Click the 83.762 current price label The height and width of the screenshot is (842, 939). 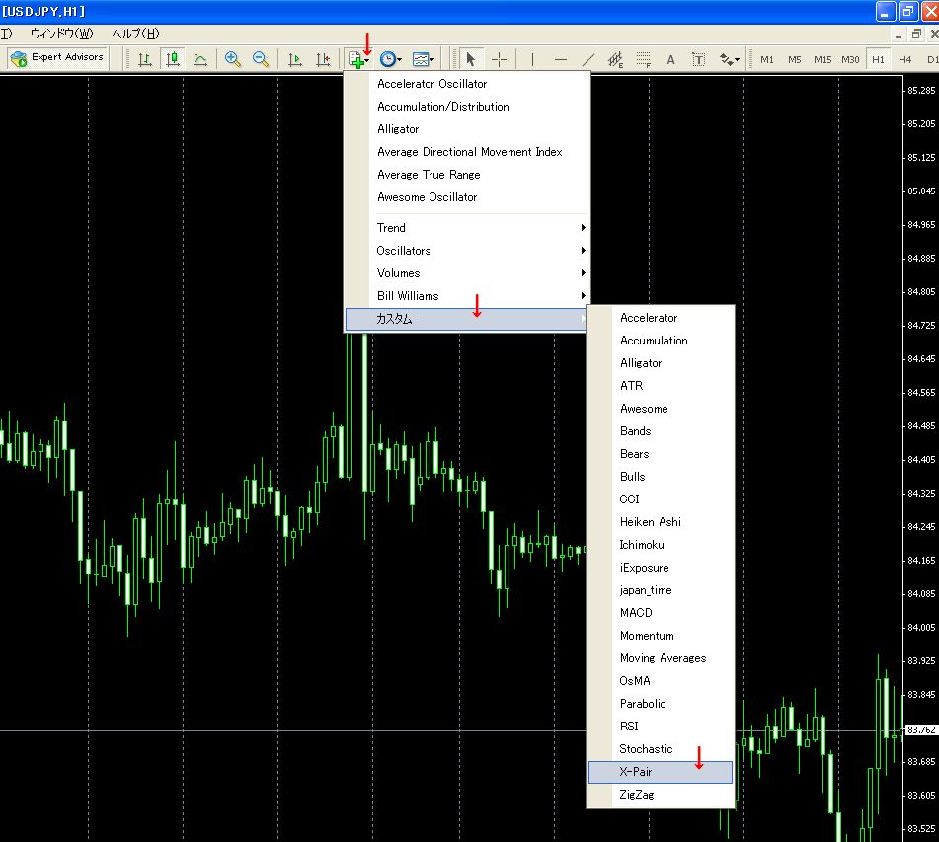[921, 730]
